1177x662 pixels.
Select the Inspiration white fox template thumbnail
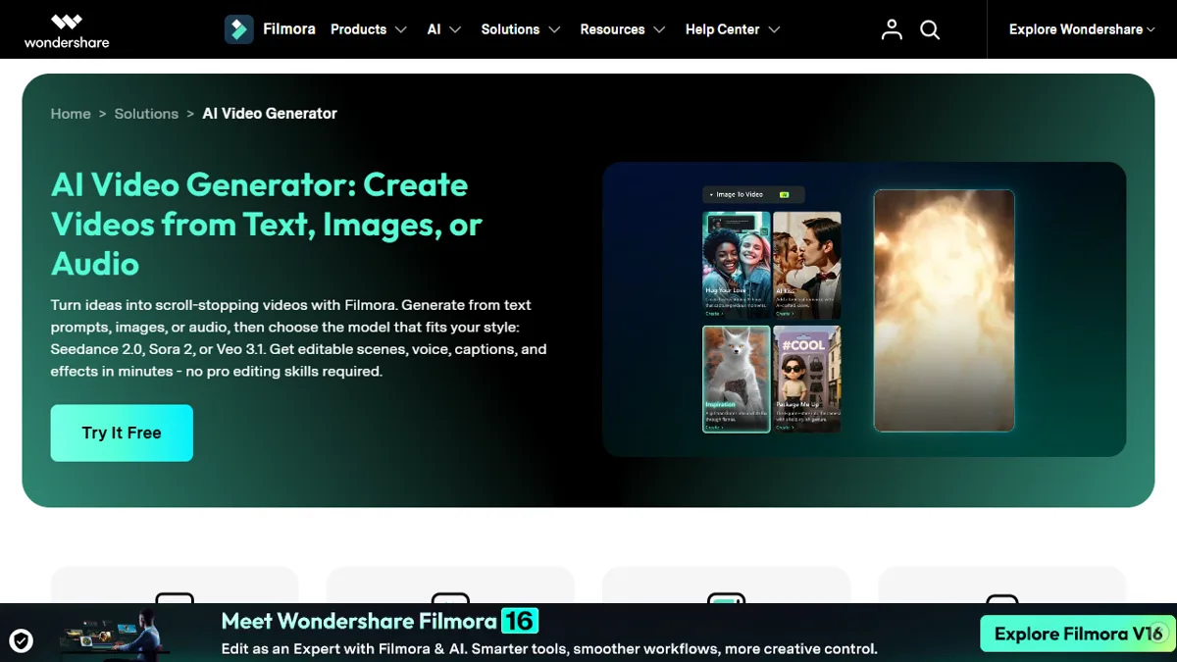(x=737, y=379)
